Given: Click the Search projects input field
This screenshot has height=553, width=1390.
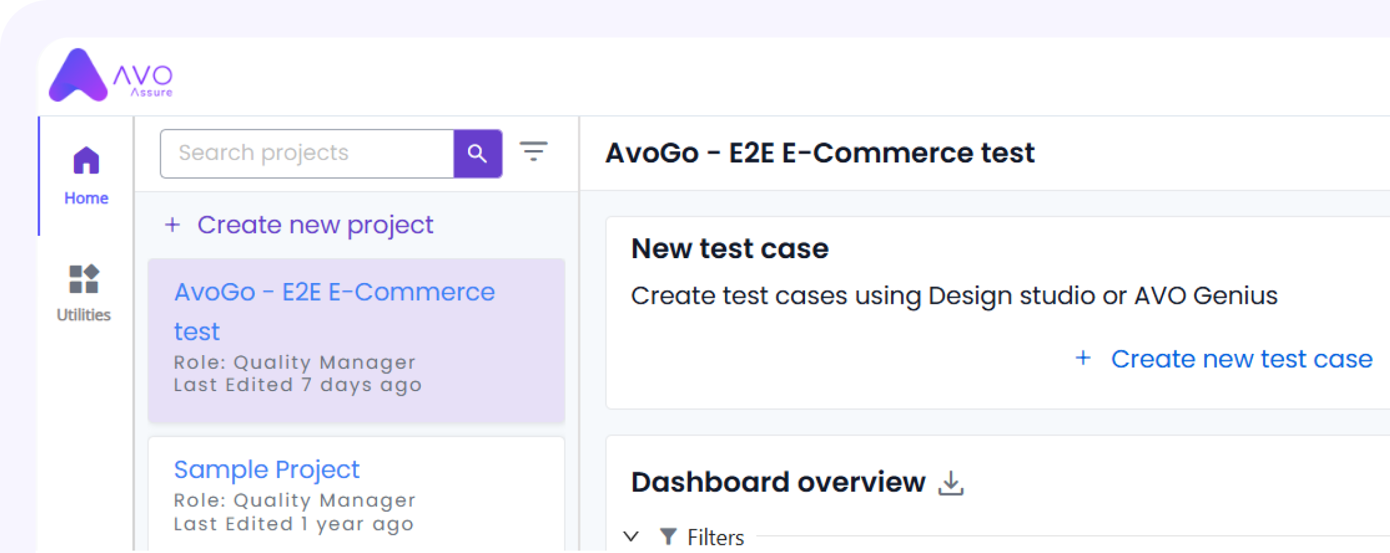Looking at the screenshot, I should (307, 154).
